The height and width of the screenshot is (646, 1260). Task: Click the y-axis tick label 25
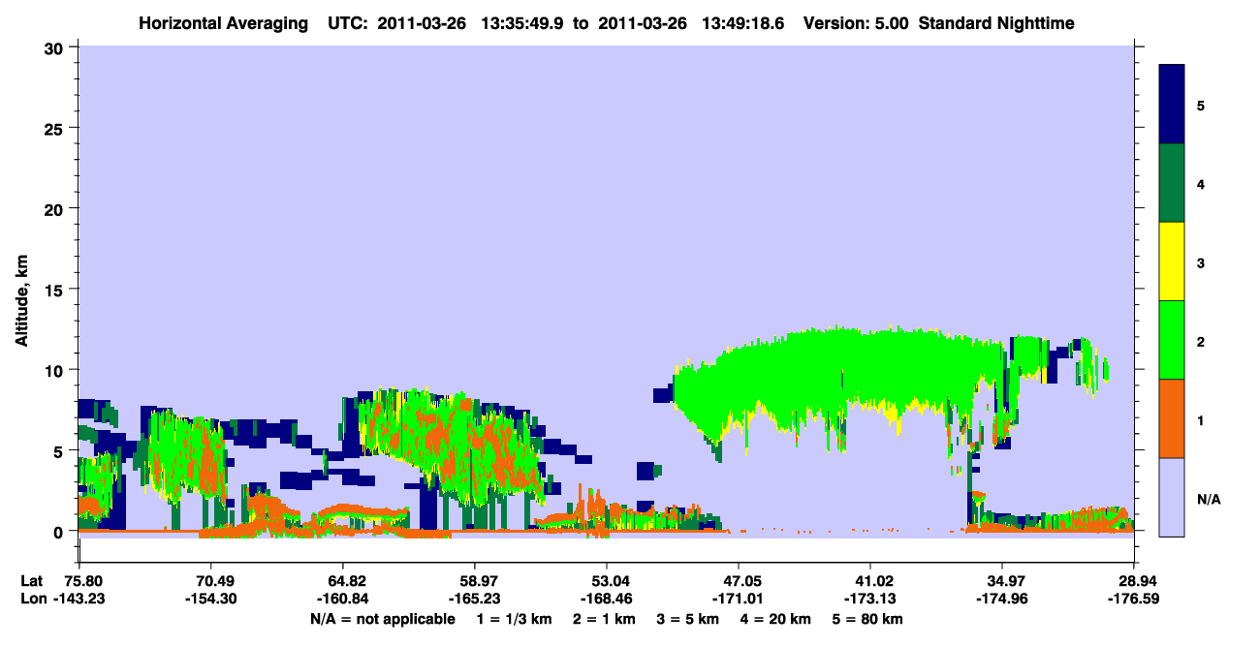(56, 128)
